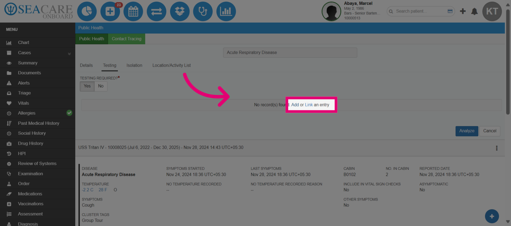Open Past Medical History menu item

tap(38, 123)
